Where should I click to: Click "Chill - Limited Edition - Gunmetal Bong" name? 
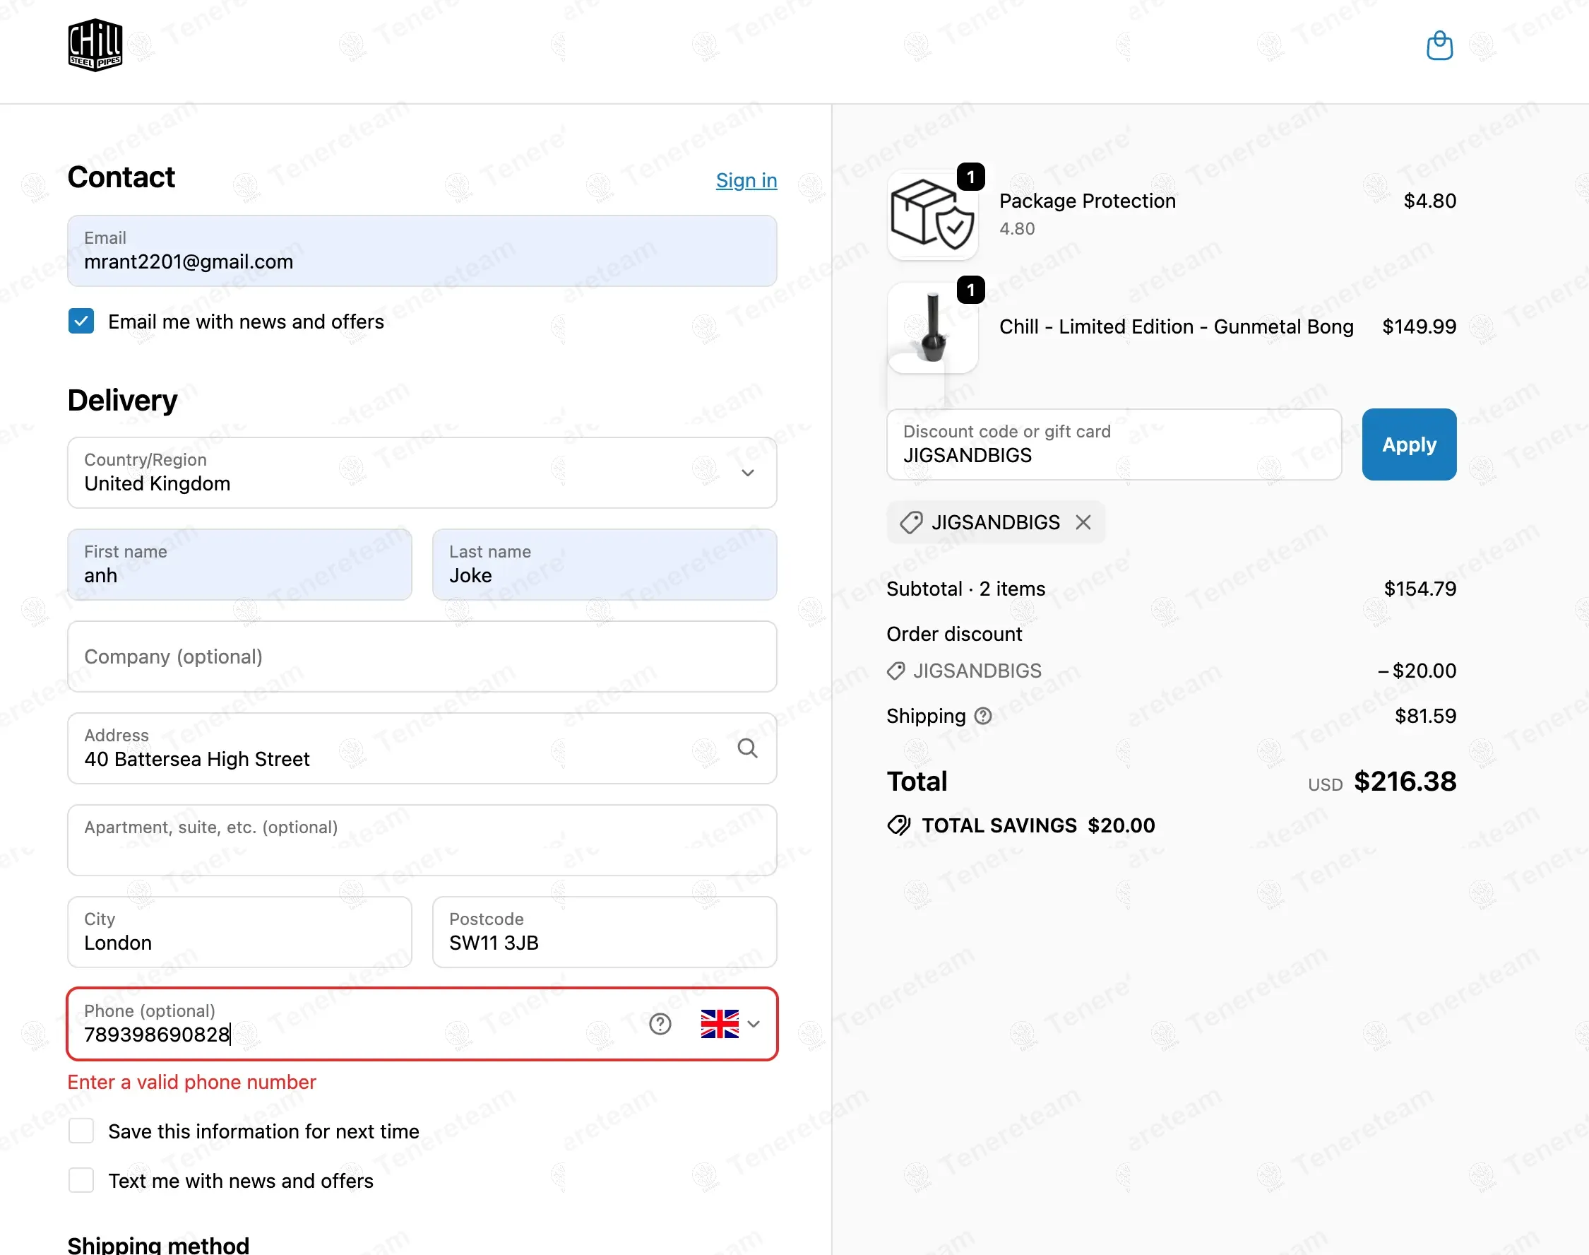1177,326
